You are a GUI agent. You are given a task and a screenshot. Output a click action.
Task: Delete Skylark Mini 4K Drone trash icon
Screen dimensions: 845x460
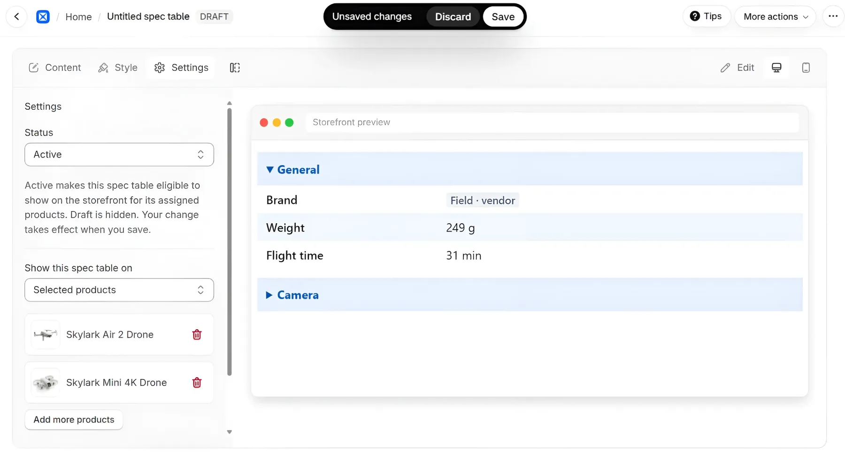click(x=197, y=383)
